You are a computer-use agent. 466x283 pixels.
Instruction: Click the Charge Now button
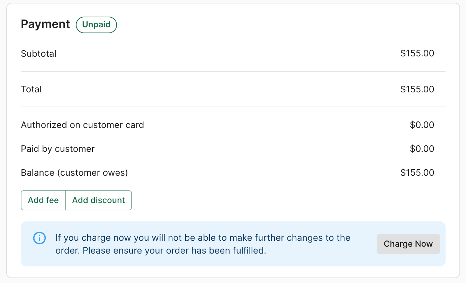[x=408, y=244]
